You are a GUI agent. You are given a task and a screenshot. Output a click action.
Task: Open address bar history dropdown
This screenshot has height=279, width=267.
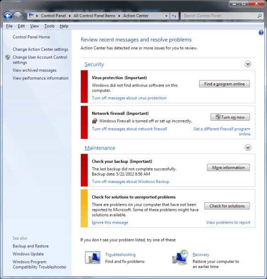tap(166, 16)
